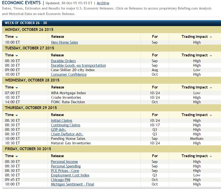
Task: Click Trading Impact arrow under Friday, October 30
Action: point(211,156)
